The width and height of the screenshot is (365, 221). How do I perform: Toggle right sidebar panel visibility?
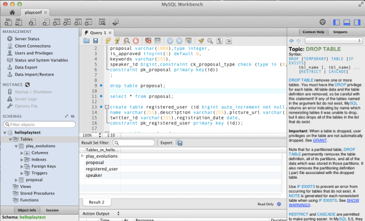pos(357,22)
